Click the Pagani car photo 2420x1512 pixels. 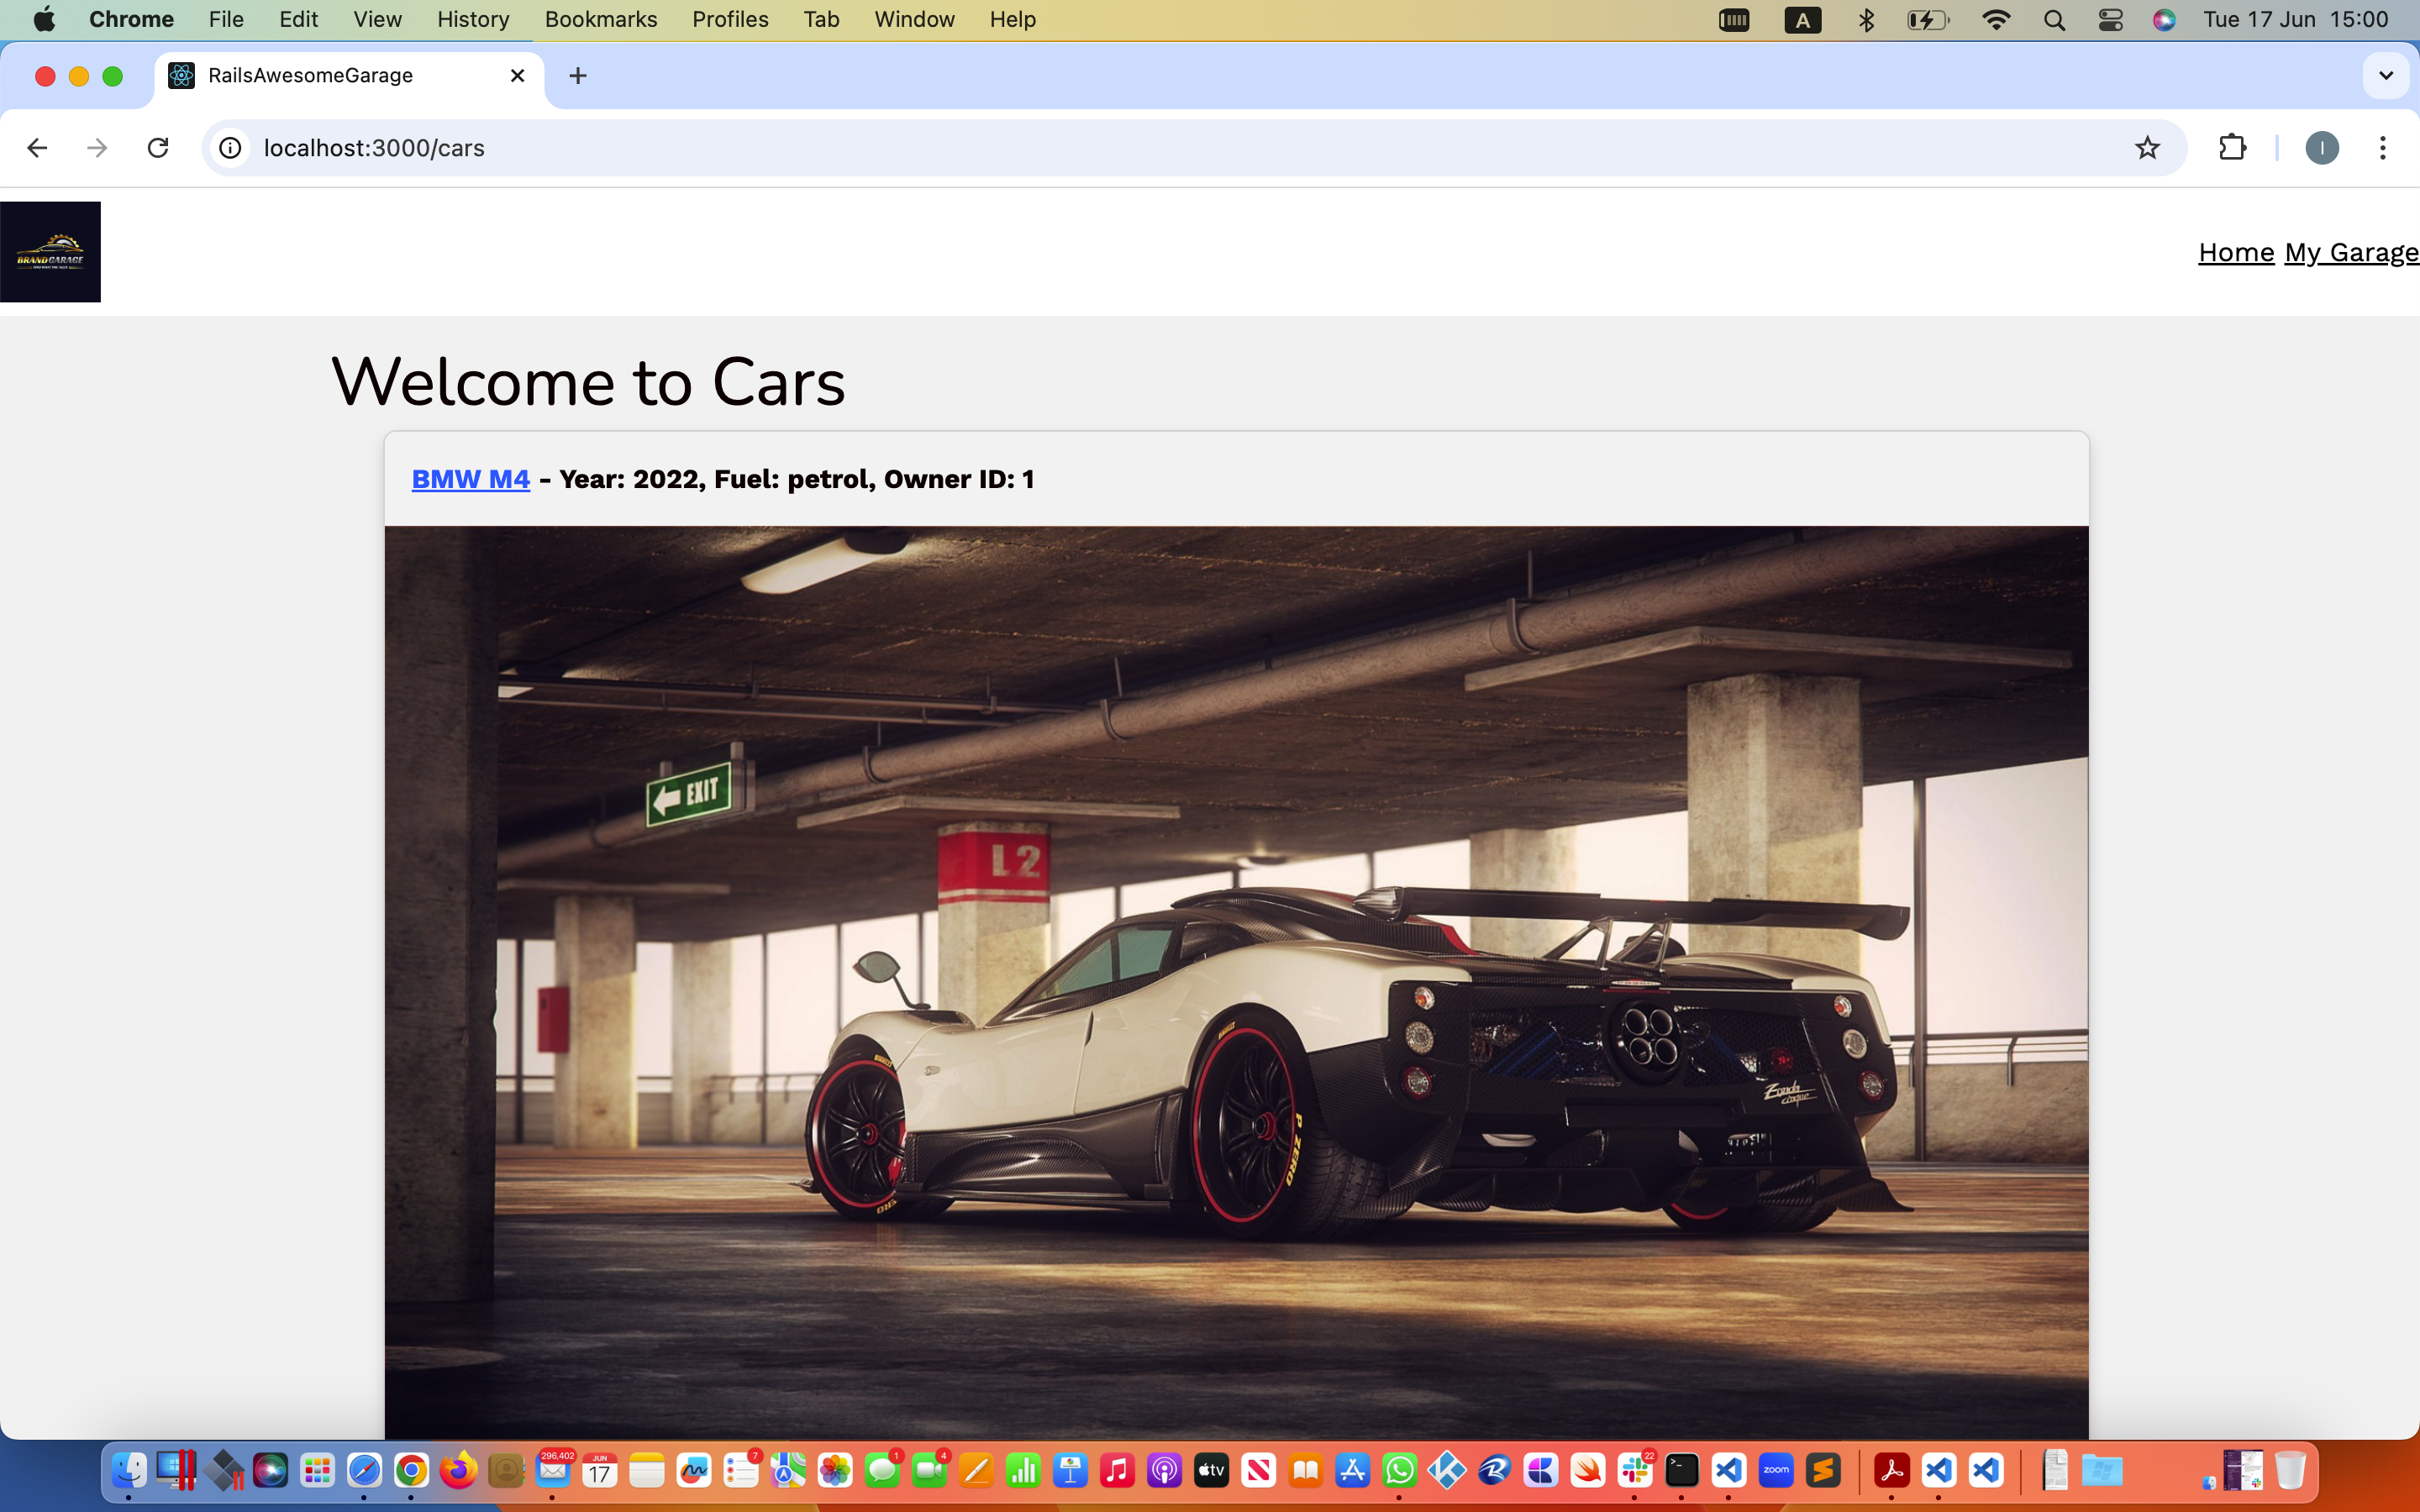(x=1237, y=982)
